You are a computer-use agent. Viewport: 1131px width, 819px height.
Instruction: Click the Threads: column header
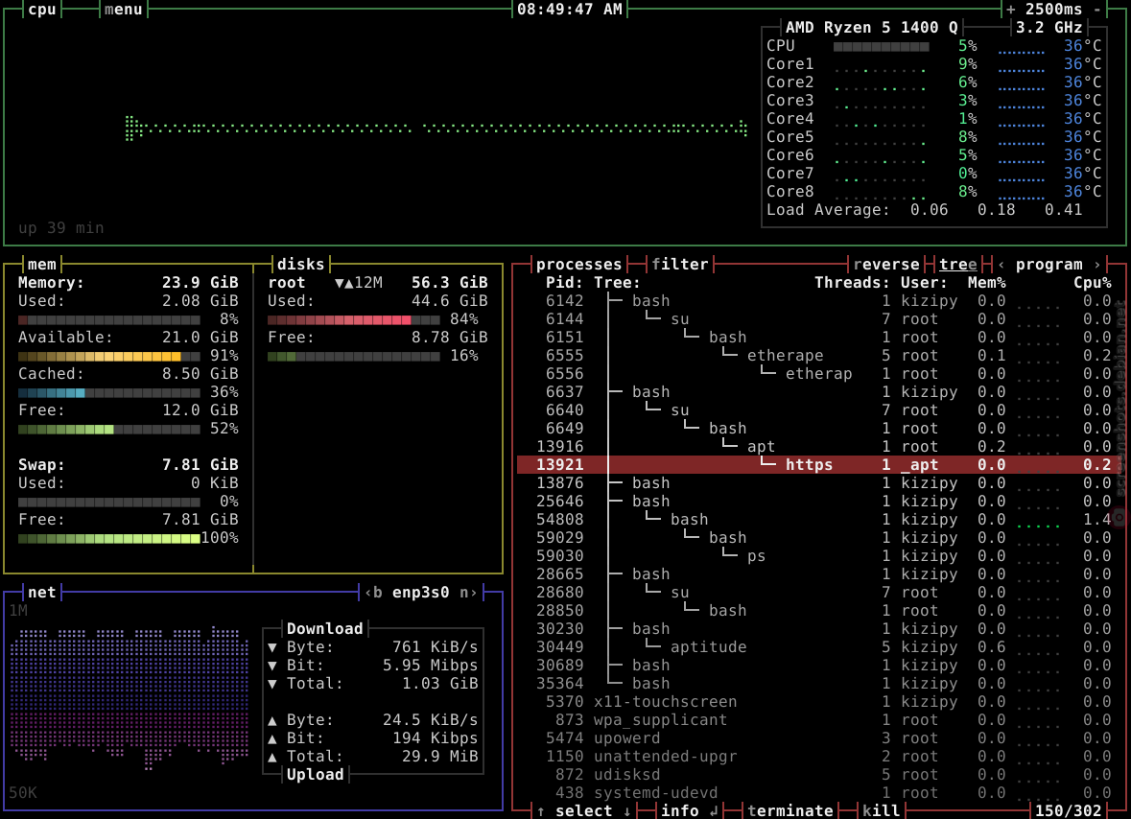pyautogui.click(x=852, y=283)
